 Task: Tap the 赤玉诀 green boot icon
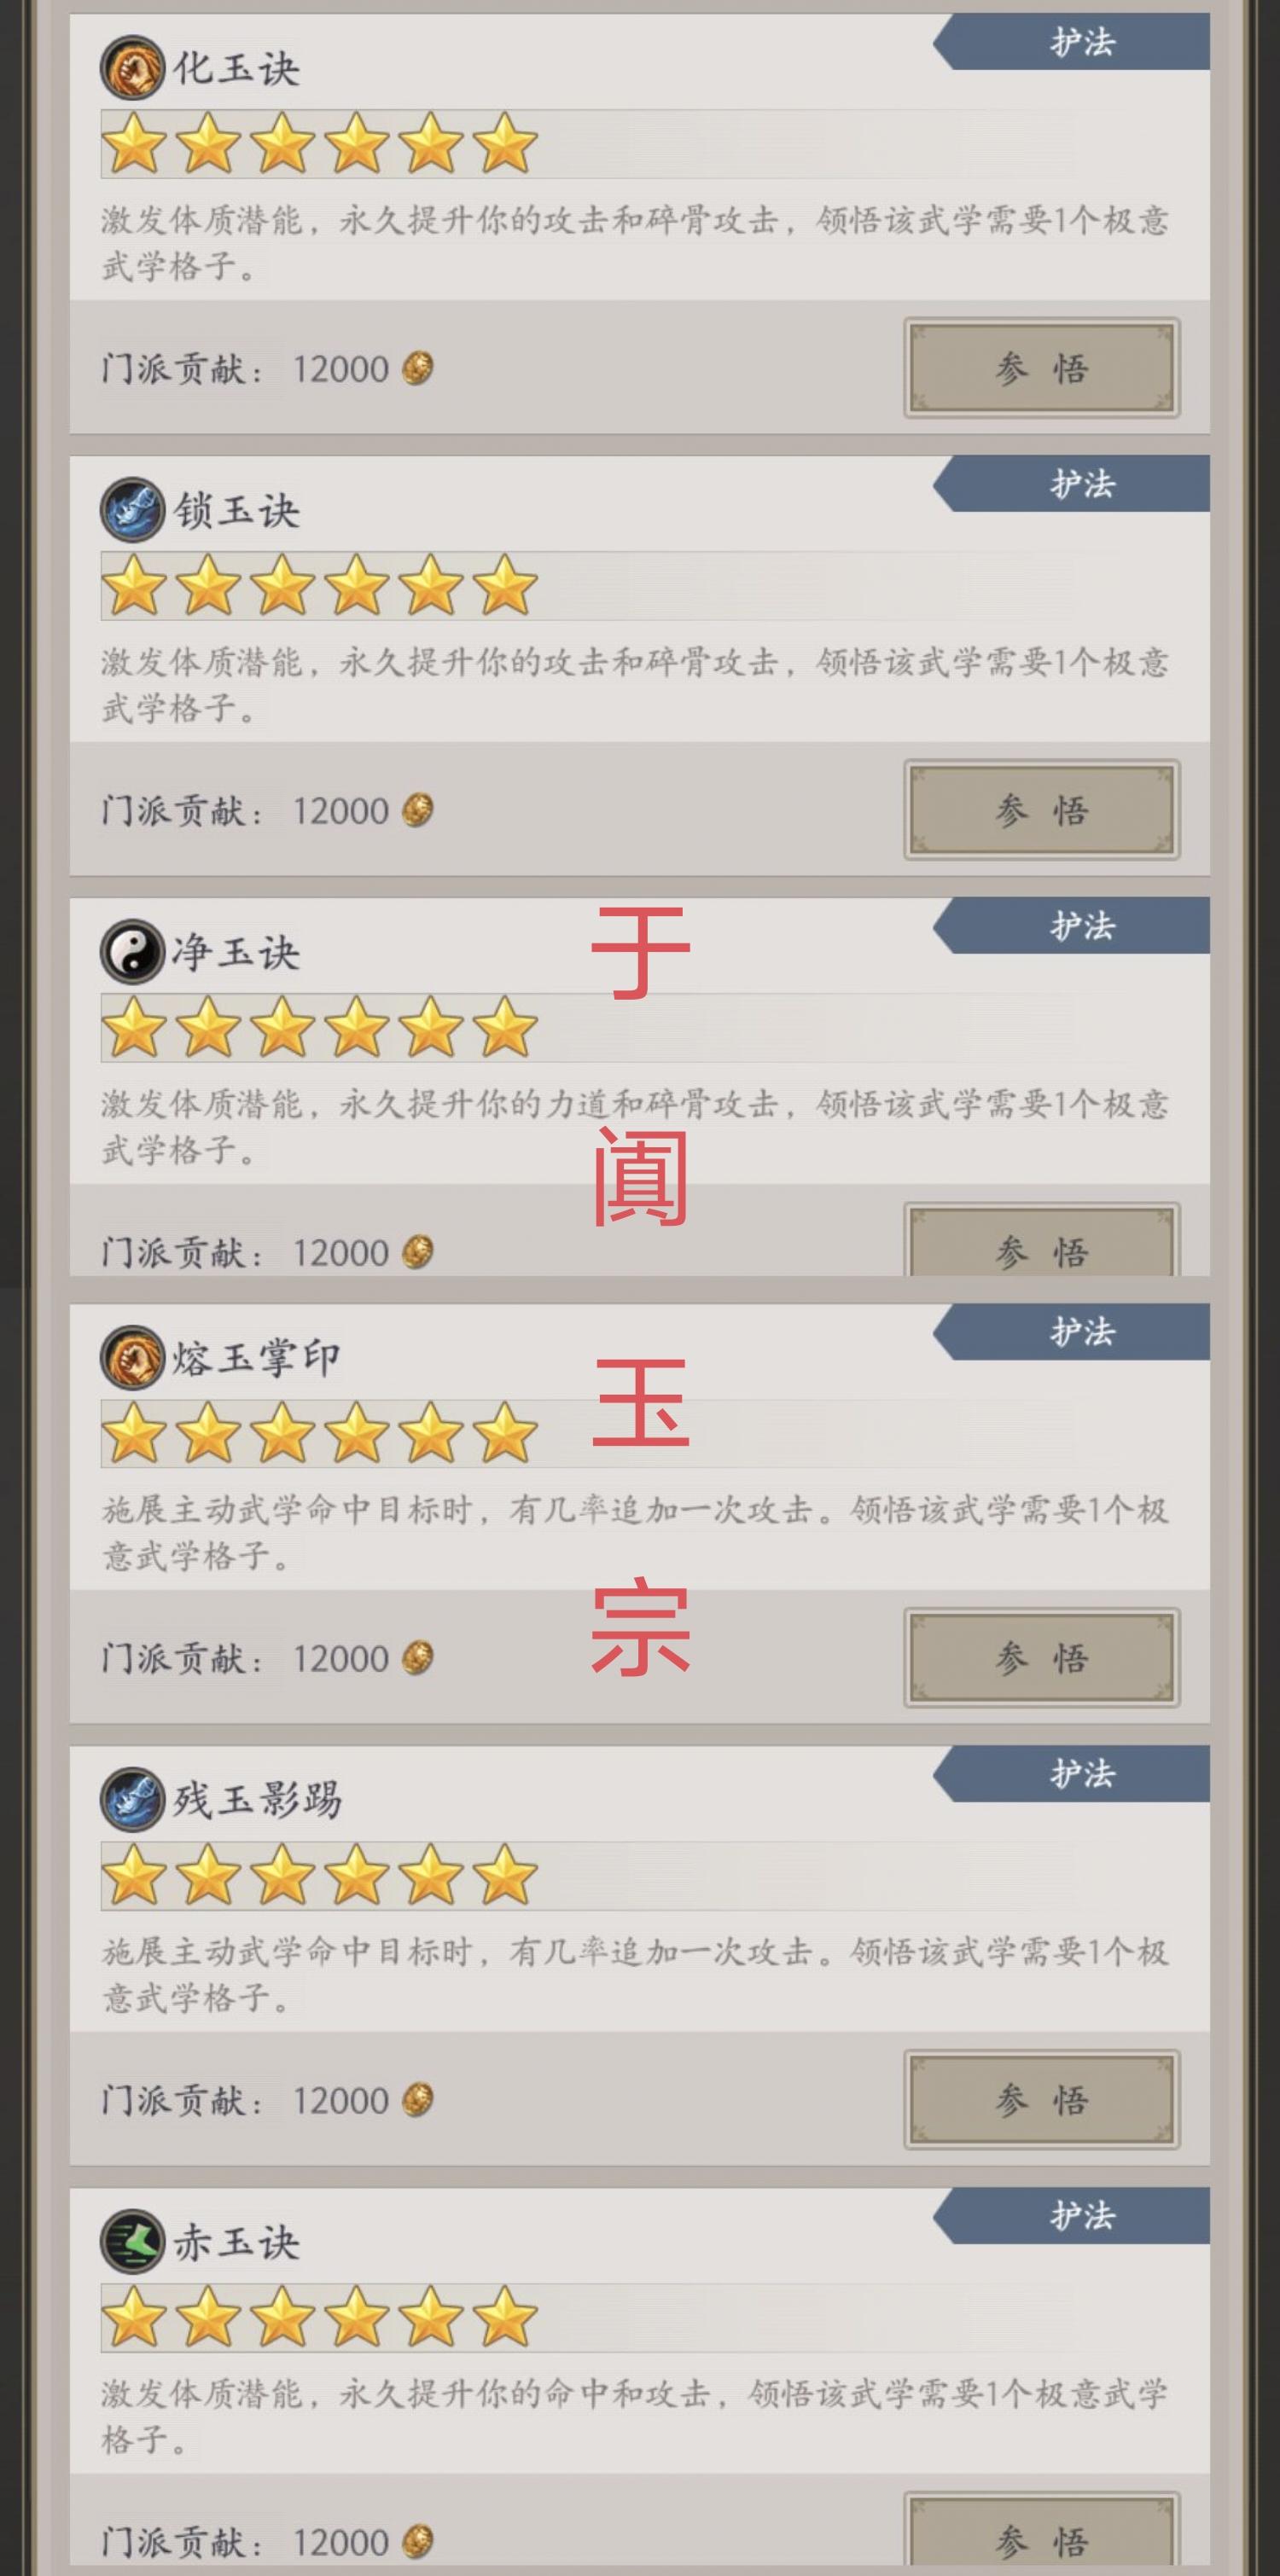[x=132, y=2241]
